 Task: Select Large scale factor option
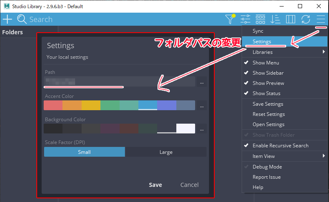pyautogui.click(x=166, y=152)
